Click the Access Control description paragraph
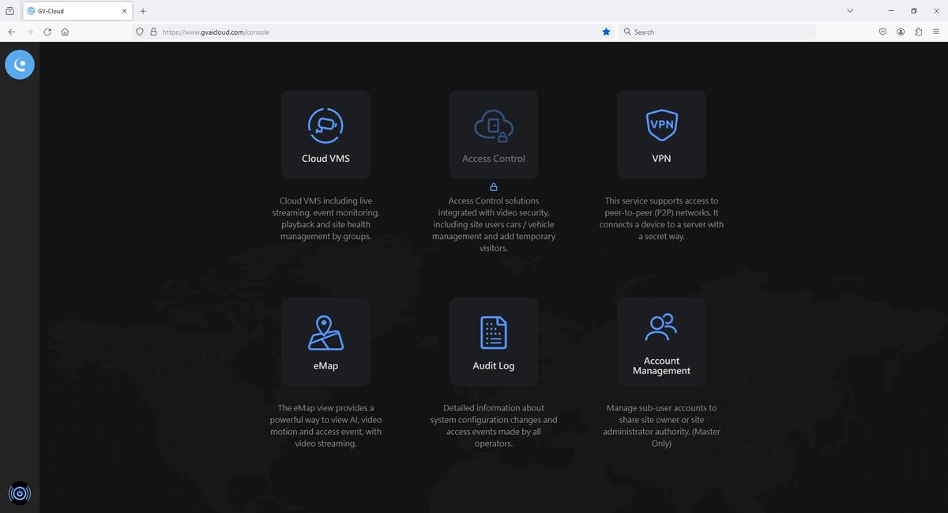The image size is (948, 513). click(494, 224)
